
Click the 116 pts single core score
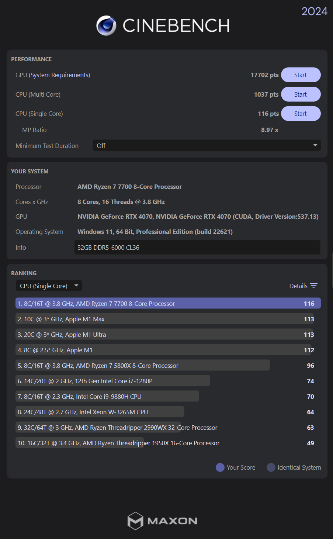268,114
